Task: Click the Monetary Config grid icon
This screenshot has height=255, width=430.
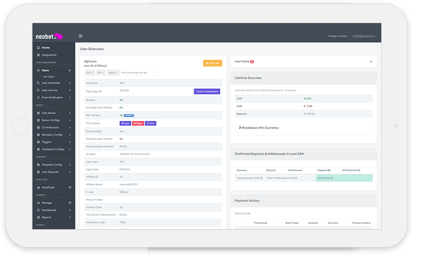Action: [x=38, y=135]
